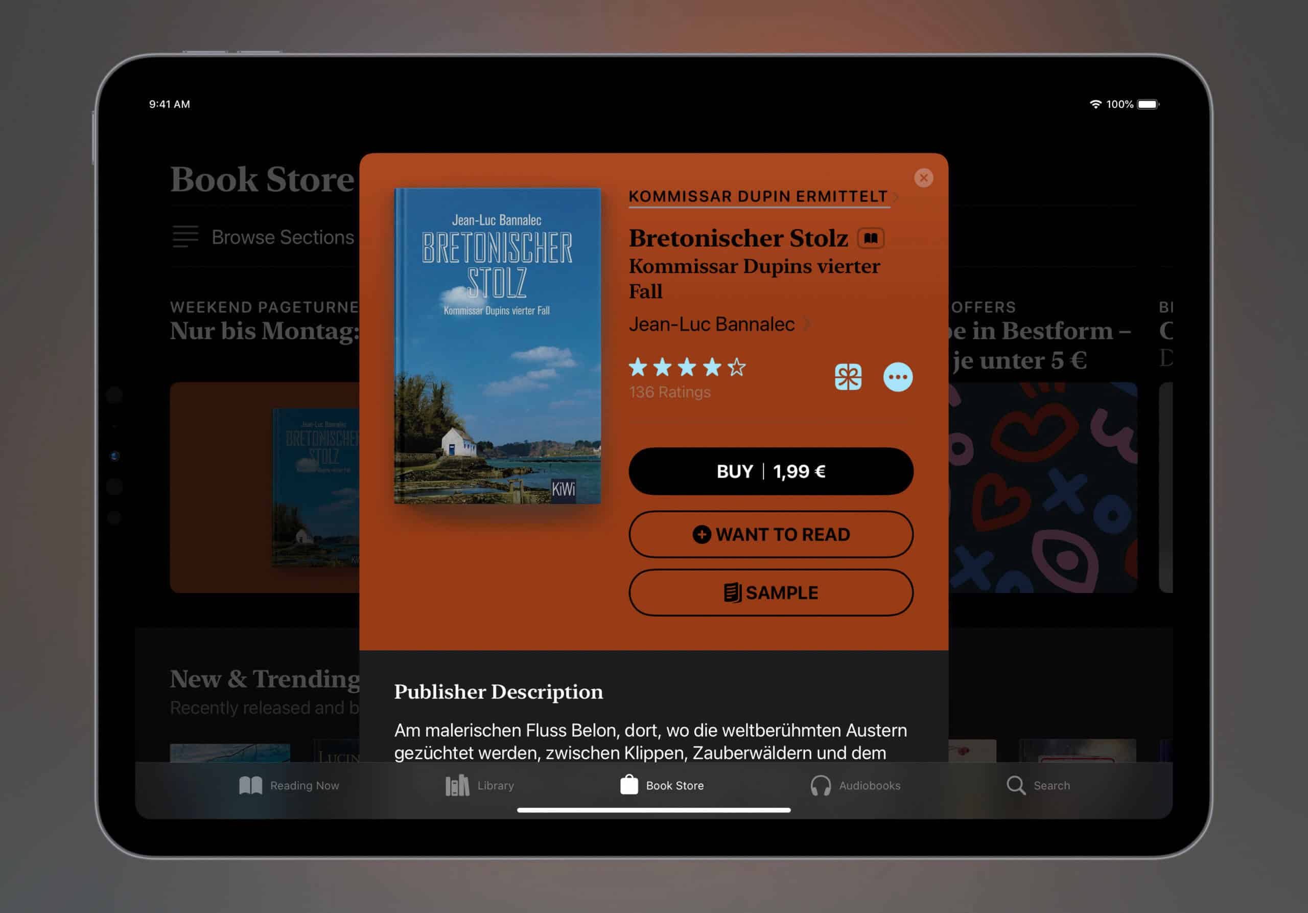Buy the book for 1,99 €
The height and width of the screenshot is (913, 1308).
tap(771, 471)
